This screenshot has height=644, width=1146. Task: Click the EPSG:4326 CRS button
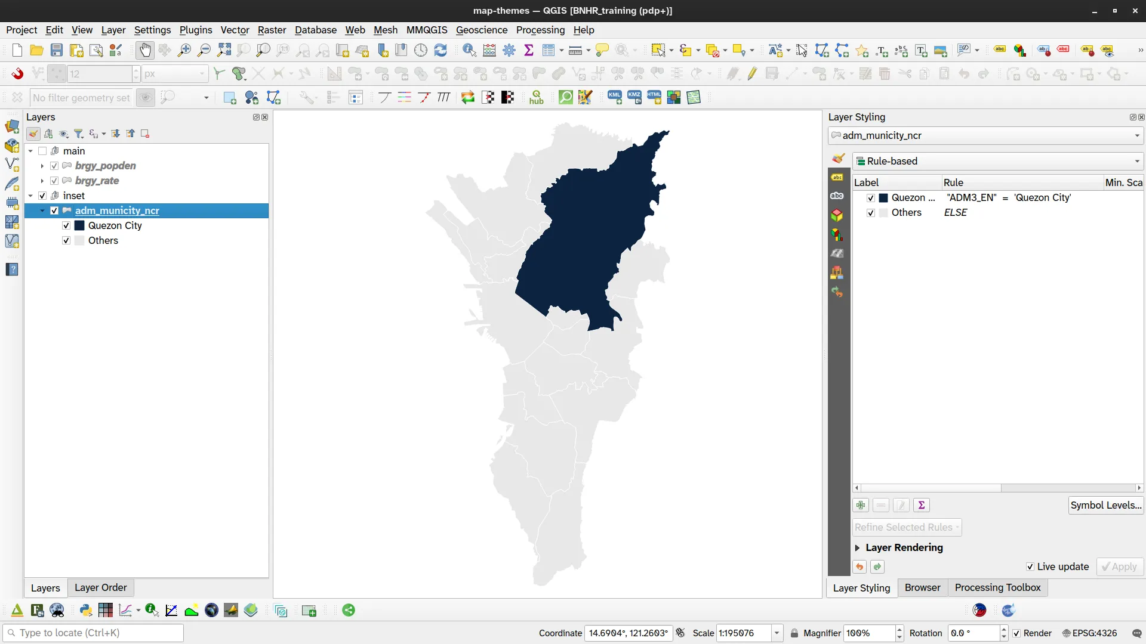(1089, 633)
